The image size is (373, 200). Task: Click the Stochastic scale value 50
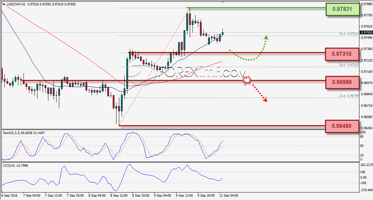coord(362,146)
